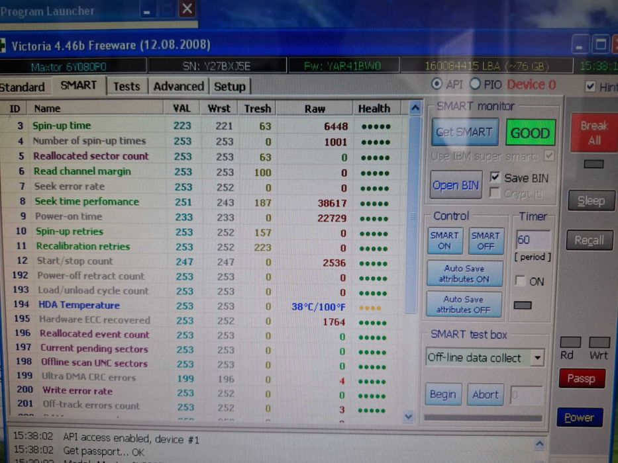Click the Raw column header
The image size is (618, 463).
coord(315,108)
